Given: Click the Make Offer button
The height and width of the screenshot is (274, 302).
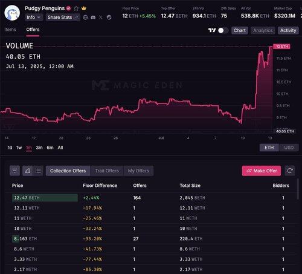Looking at the screenshot, I should (262, 171).
